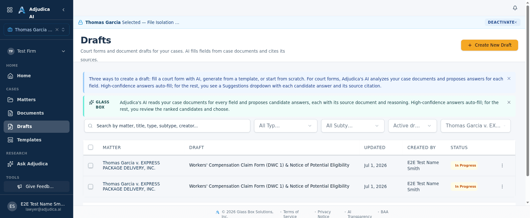This screenshot has height=218, width=530.
Task: Check the first draft row checkbox
Action: (91, 166)
